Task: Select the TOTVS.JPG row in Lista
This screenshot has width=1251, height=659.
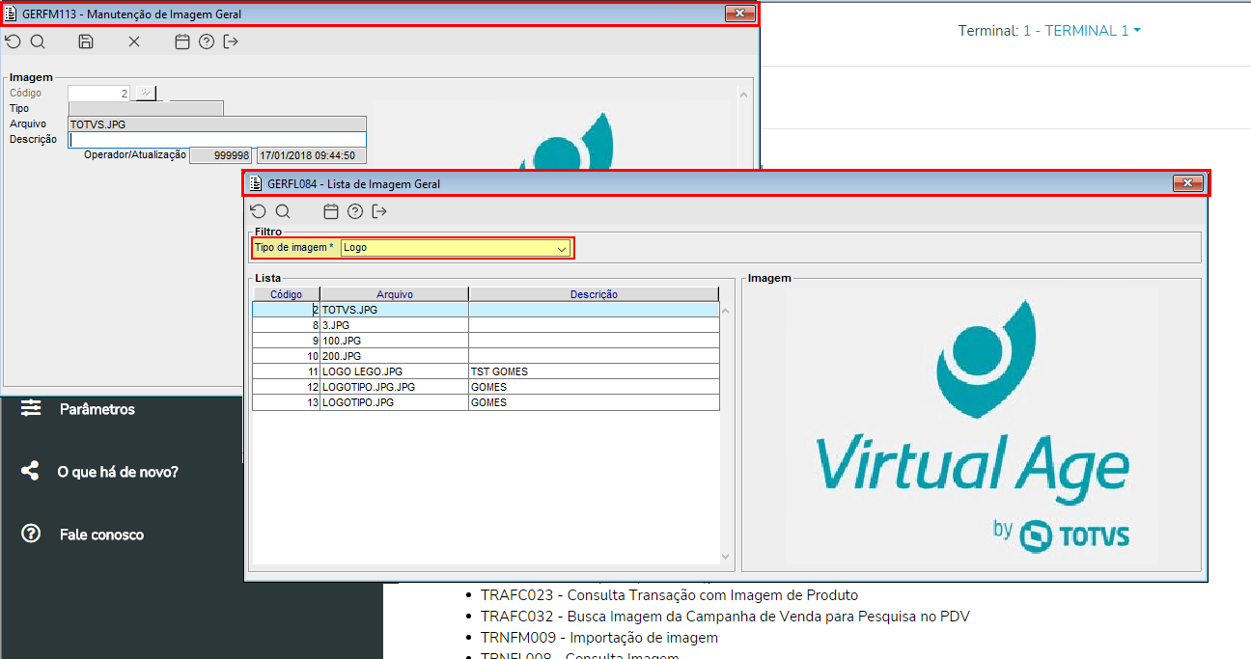Action: click(x=486, y=310)
